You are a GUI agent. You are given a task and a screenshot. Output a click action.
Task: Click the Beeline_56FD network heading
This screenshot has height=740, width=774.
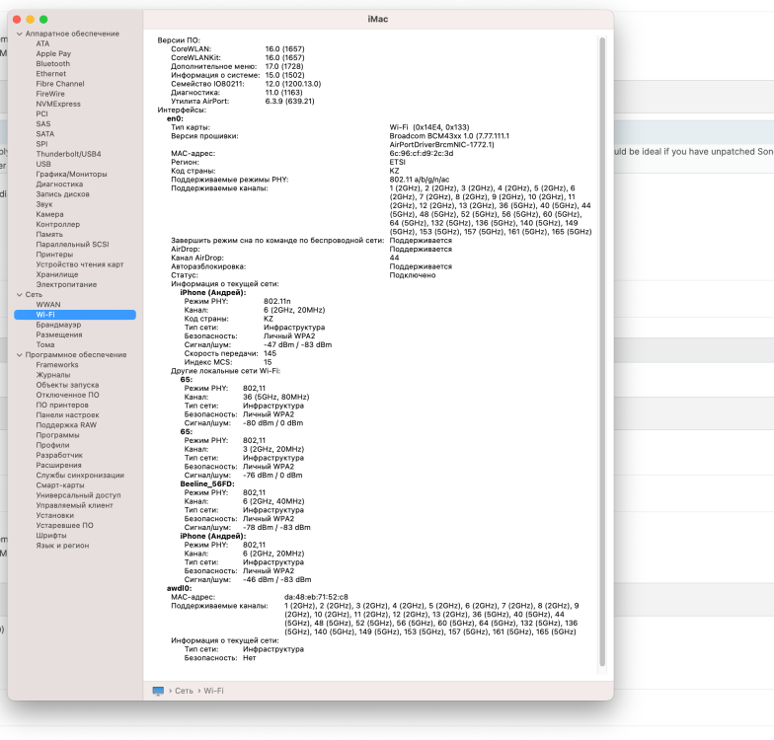pyautogui.click(x=207, y=483)
